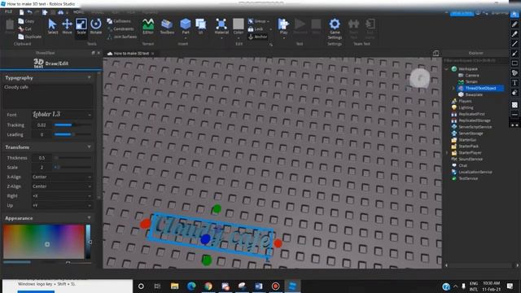Viewport: 521px width, 293px height.
Task: Open Microsoft Edge from the taskbar
Action: click(191, 286)
